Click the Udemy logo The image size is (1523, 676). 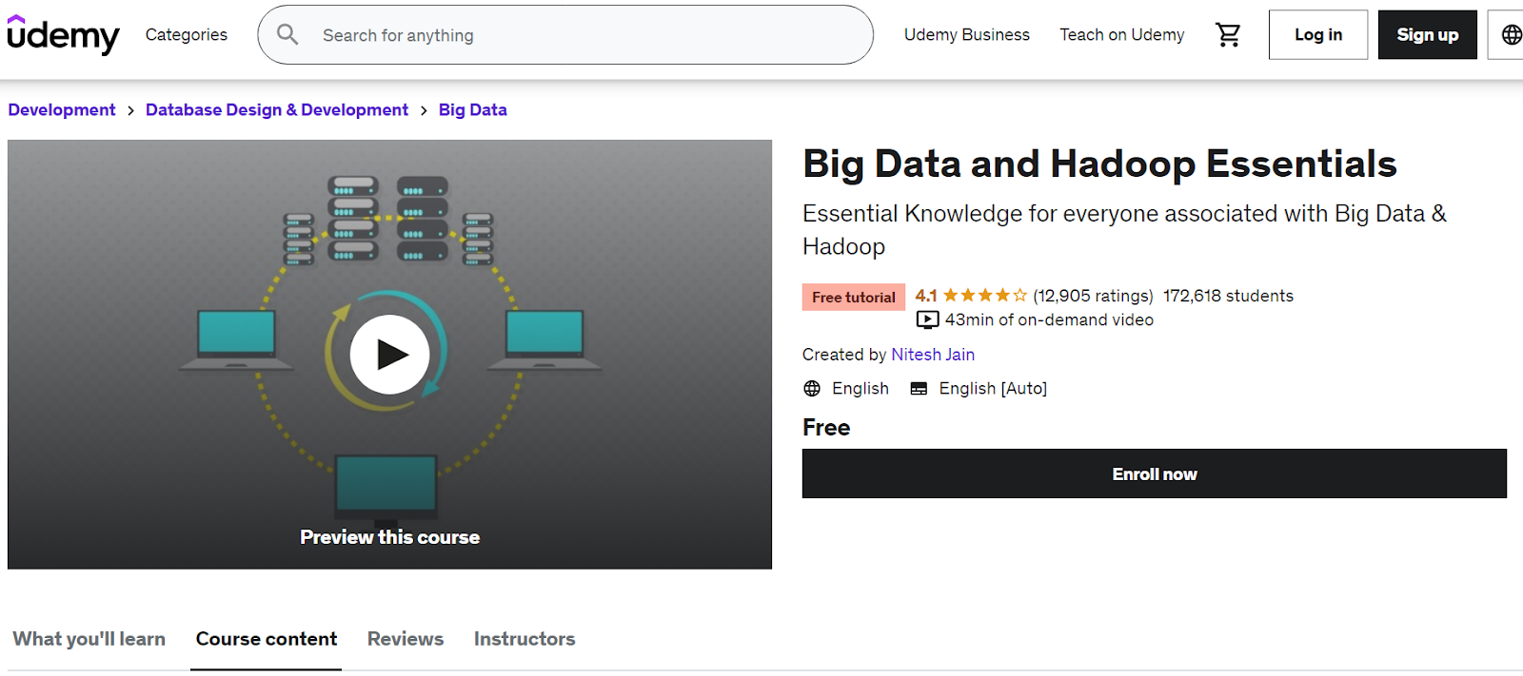pyautogui.click(x=63, y=35)
